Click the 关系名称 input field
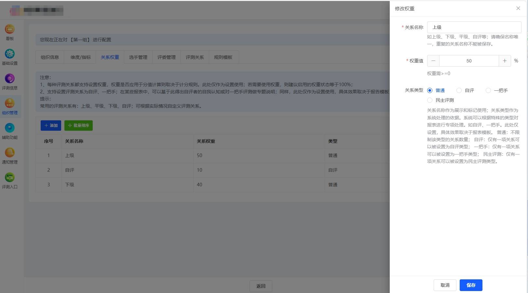The width and height of the screenshot is (528, 293). (x=474, y=27)
